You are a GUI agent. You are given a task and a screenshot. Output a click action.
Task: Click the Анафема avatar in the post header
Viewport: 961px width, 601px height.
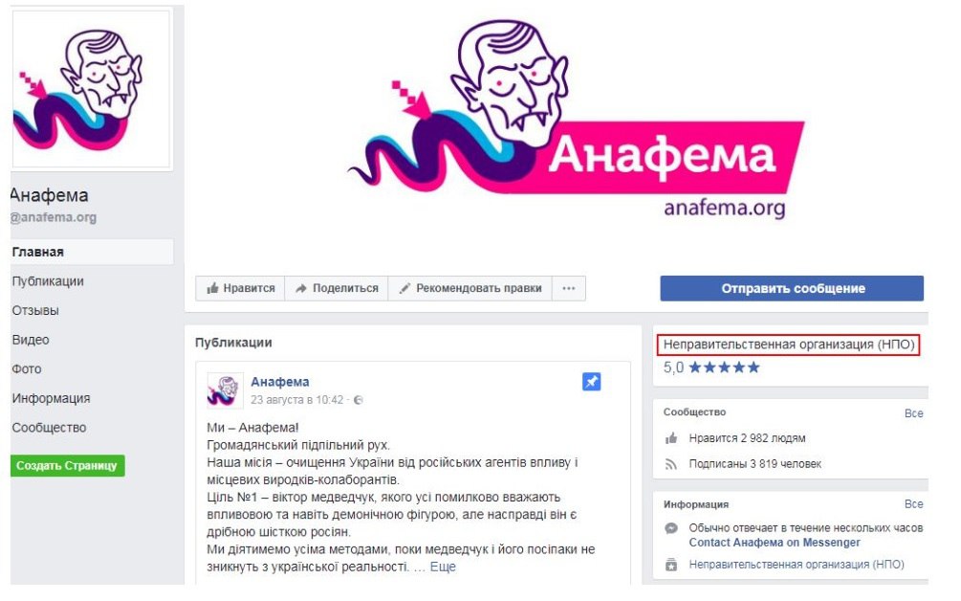pos(224,390)
